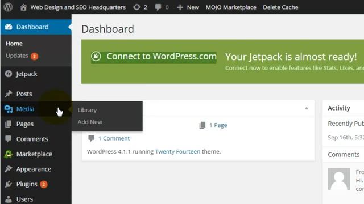Screen dimensions: 364x204
Task: Click the Comments sidebar bubble icon
Action: coord(9,139)
